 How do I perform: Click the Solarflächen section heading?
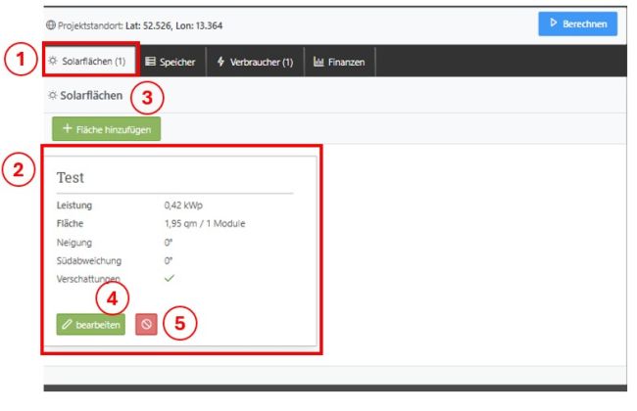(x=91, y=95)
